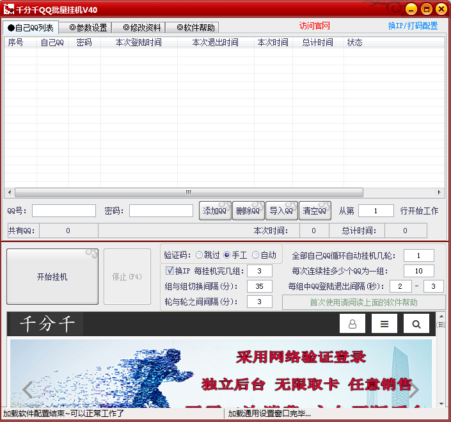Click the 千分千 logo in web panel

click(x=47, y=324)
